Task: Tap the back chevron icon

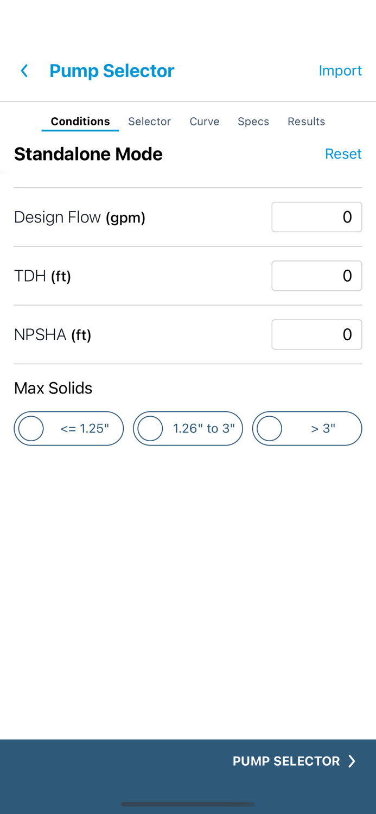Action: pos(24,71)
